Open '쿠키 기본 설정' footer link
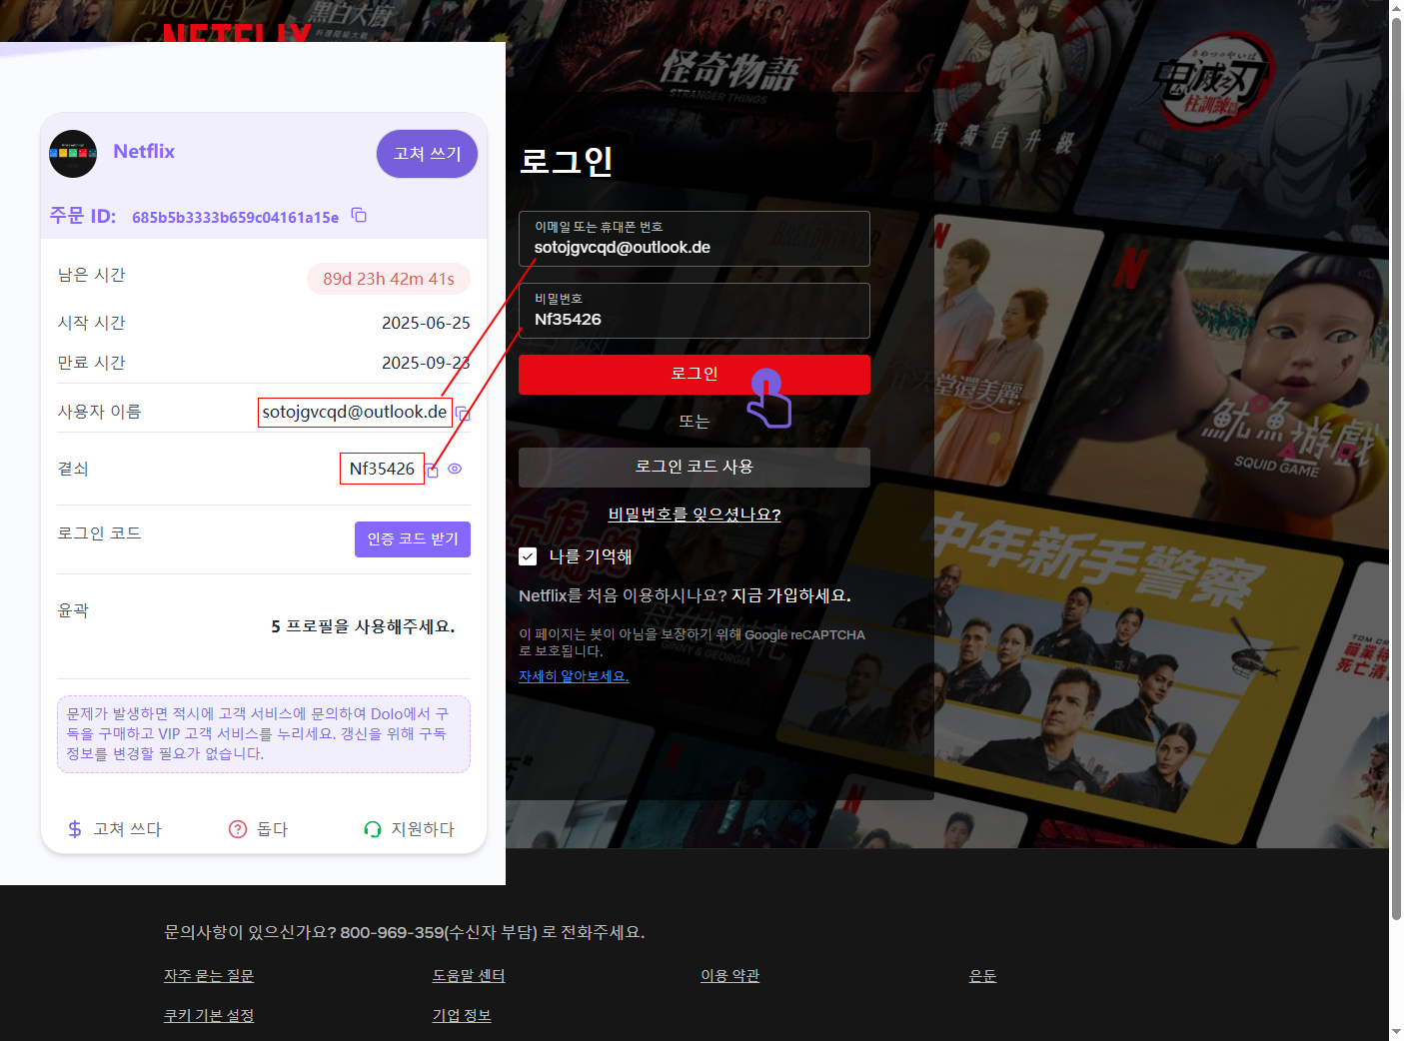1404x1041 pixels. click(209, 1016)
